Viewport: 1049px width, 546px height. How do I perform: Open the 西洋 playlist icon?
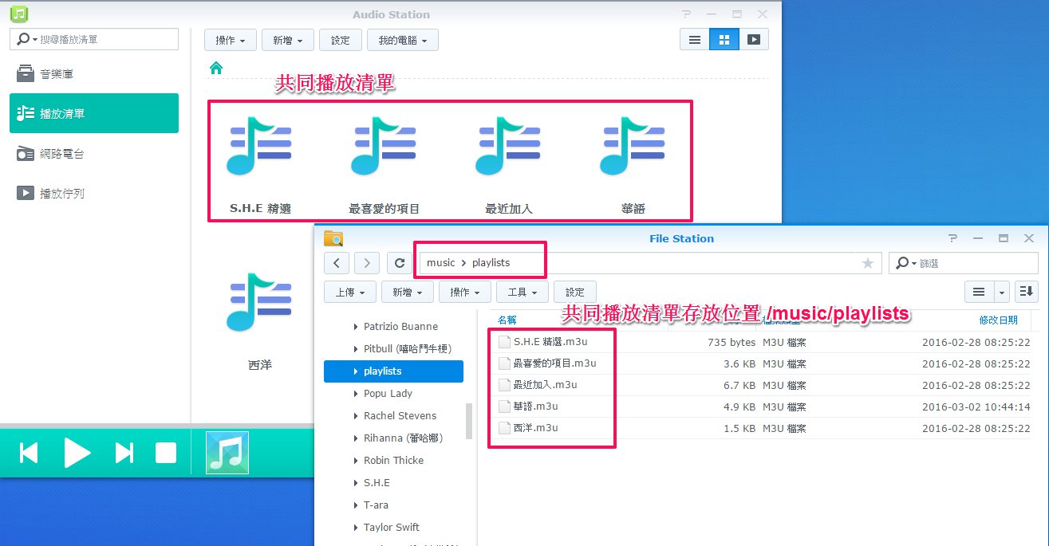260,302
